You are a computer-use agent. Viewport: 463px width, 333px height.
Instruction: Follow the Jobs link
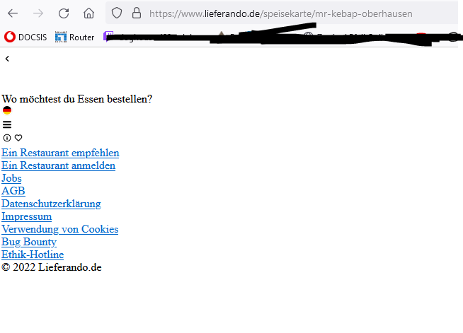click(11, 178)
